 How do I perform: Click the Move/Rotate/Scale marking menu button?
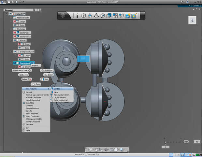click(x=22, y=70)
